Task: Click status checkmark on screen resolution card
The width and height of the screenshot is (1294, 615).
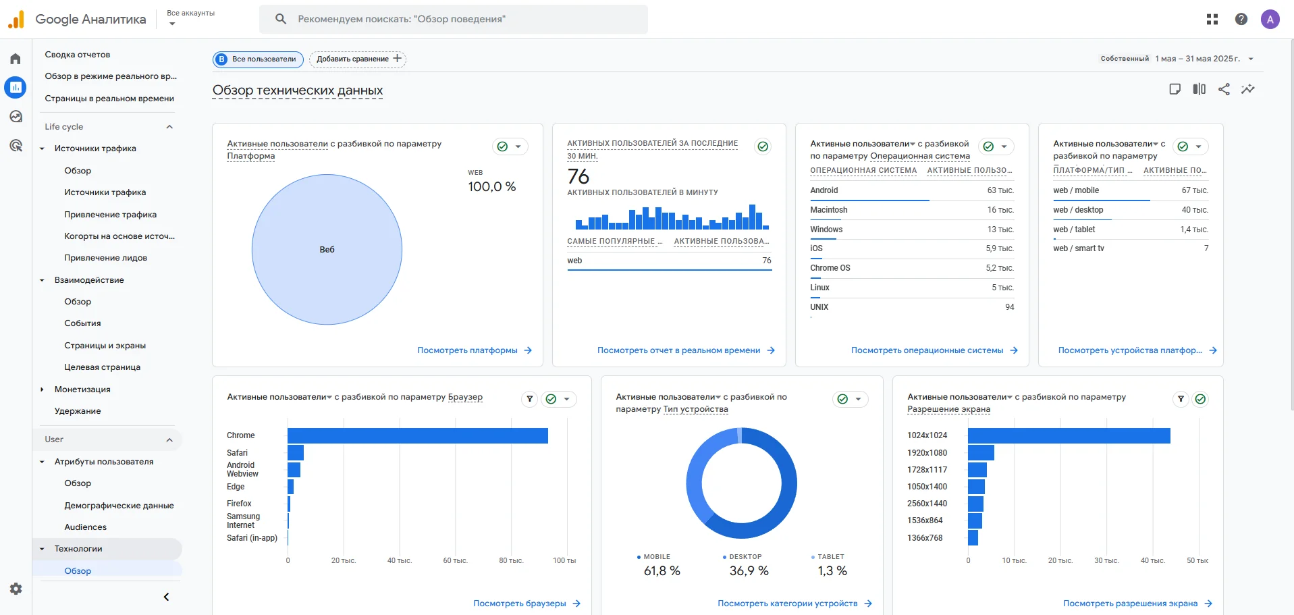Action: point(1200,399)
